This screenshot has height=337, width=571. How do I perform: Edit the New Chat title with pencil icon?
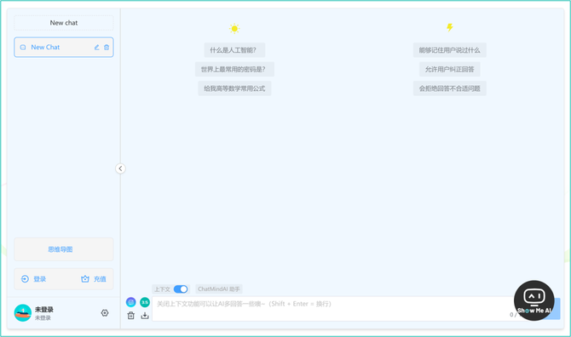click(x=97, y=48)
